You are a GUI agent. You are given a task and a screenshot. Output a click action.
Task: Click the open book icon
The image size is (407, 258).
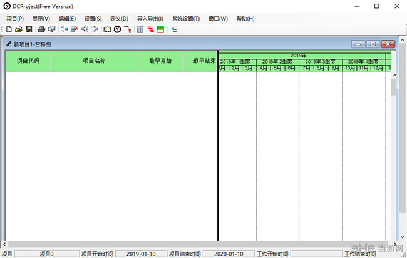pyautogui.click(x=107, y=29)
